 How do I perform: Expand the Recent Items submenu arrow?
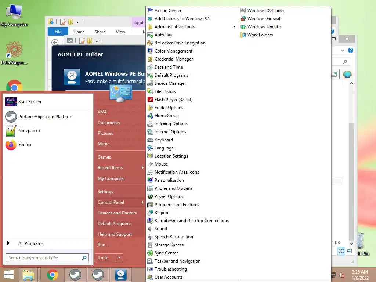coord(142,168)
